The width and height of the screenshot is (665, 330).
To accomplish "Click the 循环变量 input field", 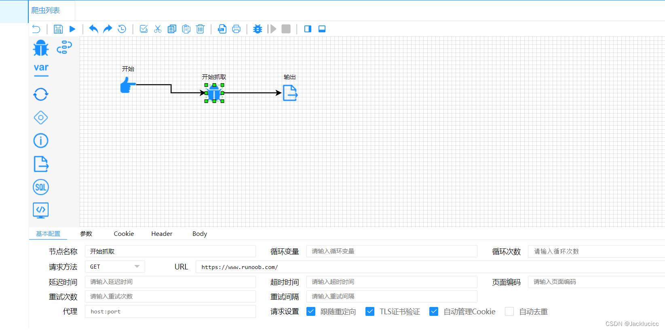I will pos(392,251).
